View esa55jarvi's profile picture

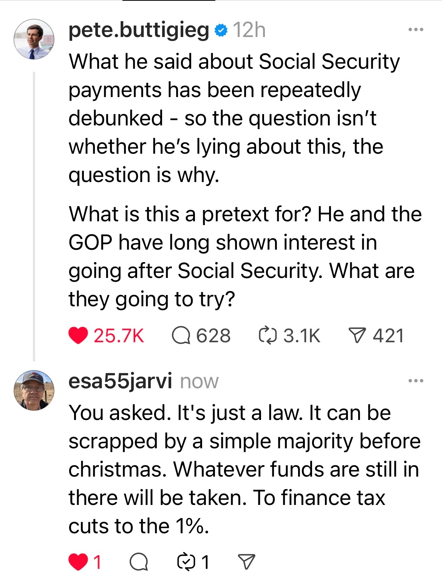(34, 390)
